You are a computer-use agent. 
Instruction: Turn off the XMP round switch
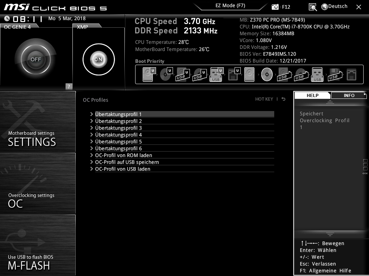(99, 59)
